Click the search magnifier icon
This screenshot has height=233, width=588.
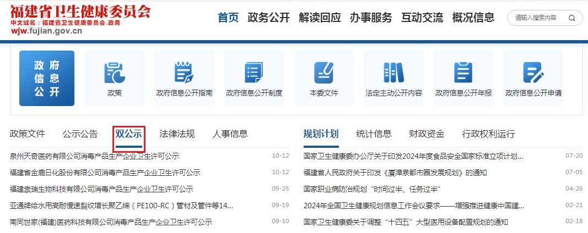[x=571, y=18]
